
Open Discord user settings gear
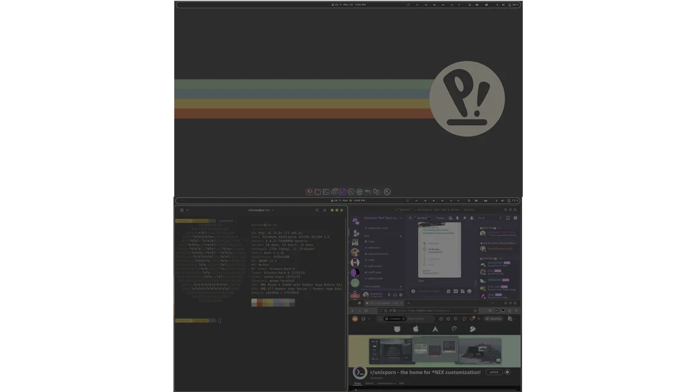[401, 295]
